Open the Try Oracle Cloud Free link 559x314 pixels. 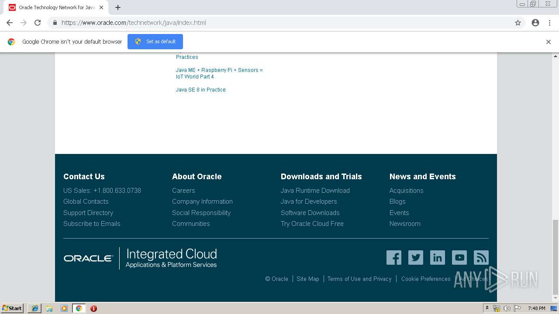312,224
